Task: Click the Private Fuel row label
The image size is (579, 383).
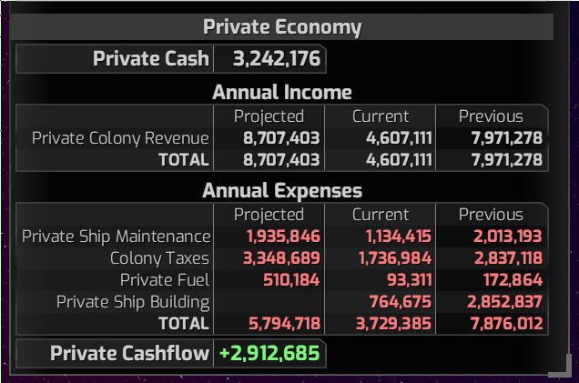Action: pyautogui.click(x=165, y=280)
